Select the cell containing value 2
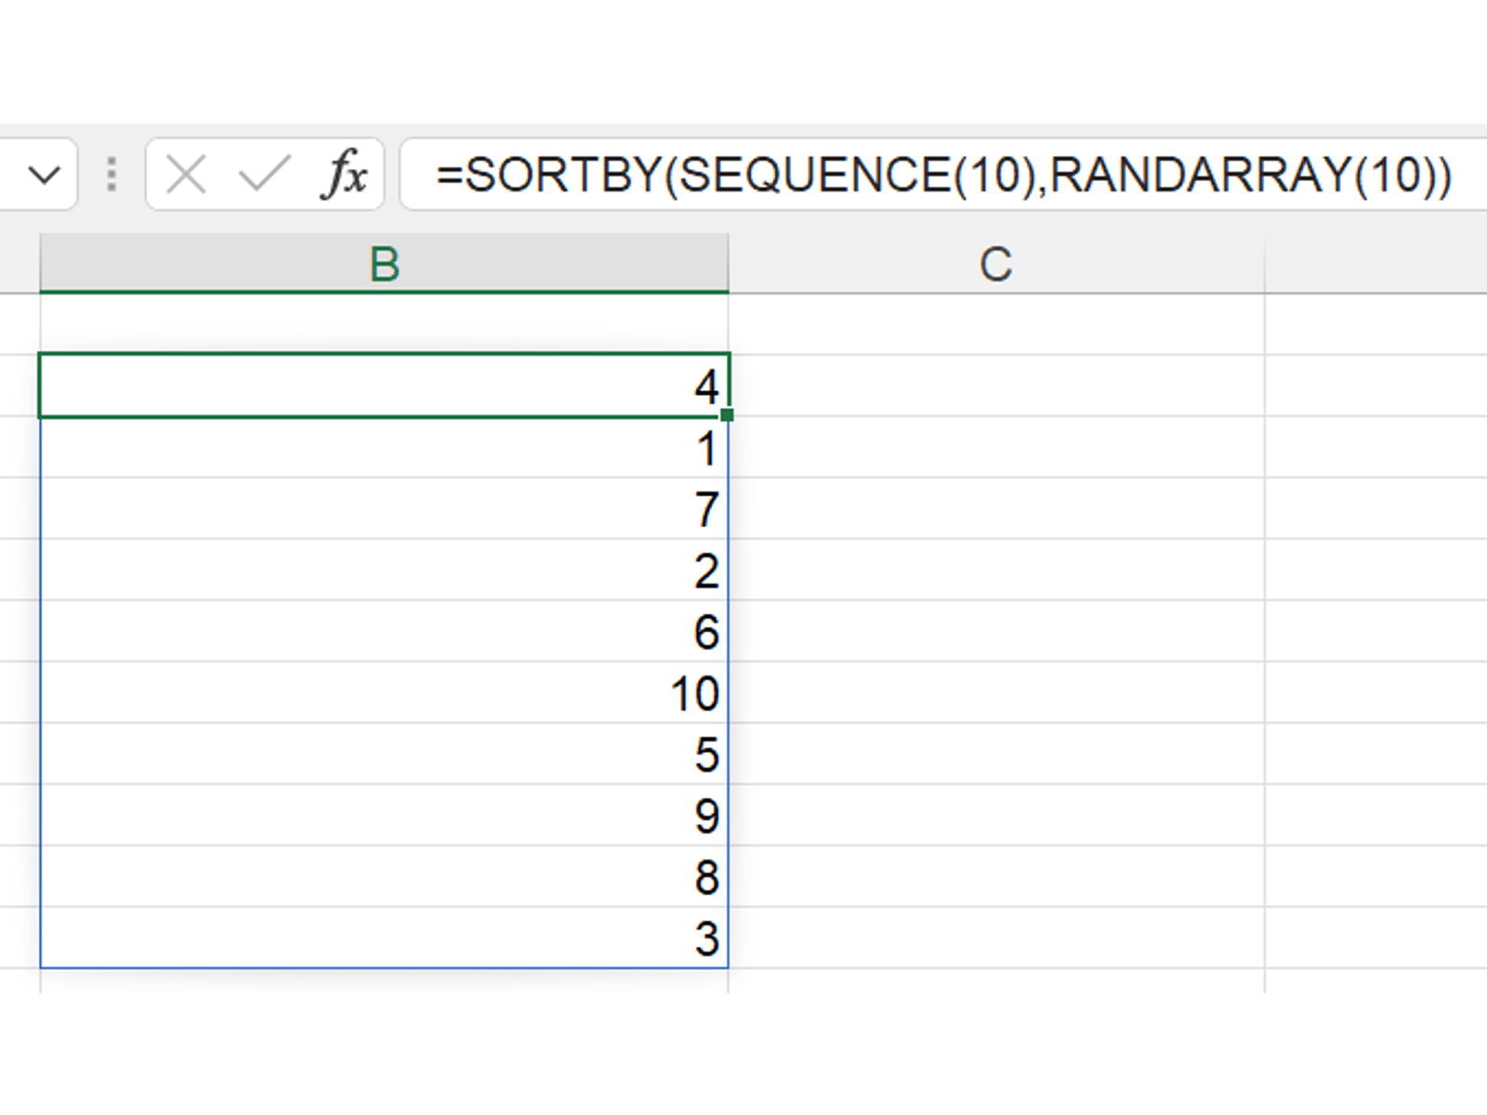Screen dimensions: 1487x1115 [384, 571]
